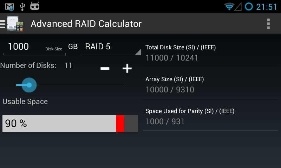Tap the circular battery indicator icon
The image size is (281, 168).
[x=249, y=7]
